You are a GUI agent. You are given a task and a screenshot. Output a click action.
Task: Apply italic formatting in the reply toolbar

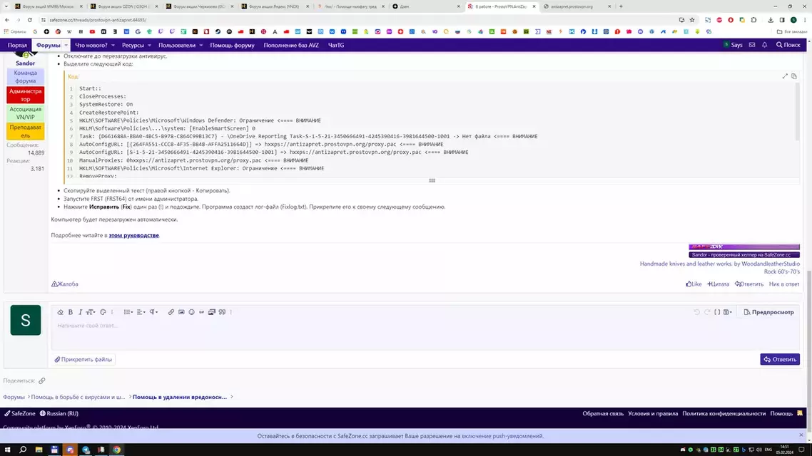(80, 312)
